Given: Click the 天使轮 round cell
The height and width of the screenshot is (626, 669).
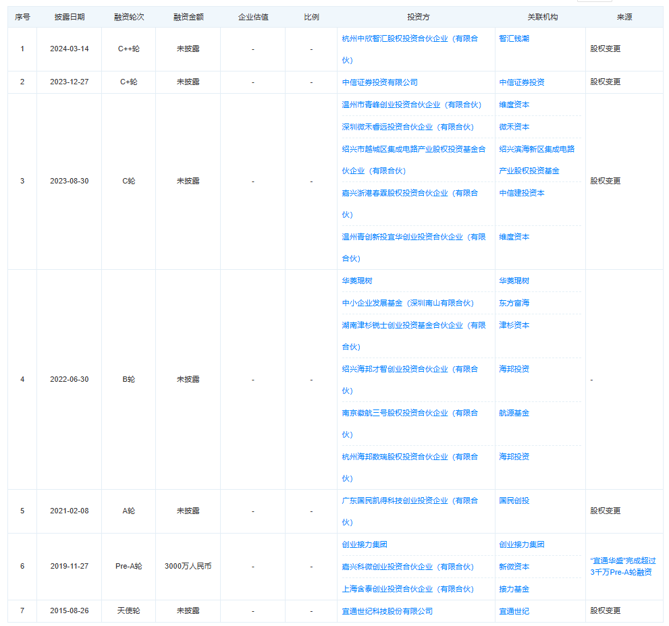Looking at the screenshot, I should coord(128,610).
